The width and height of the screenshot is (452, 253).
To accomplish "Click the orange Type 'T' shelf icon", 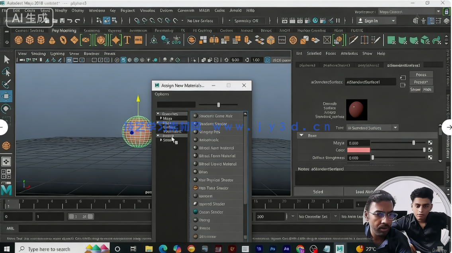I will click(x=127, y=40).
